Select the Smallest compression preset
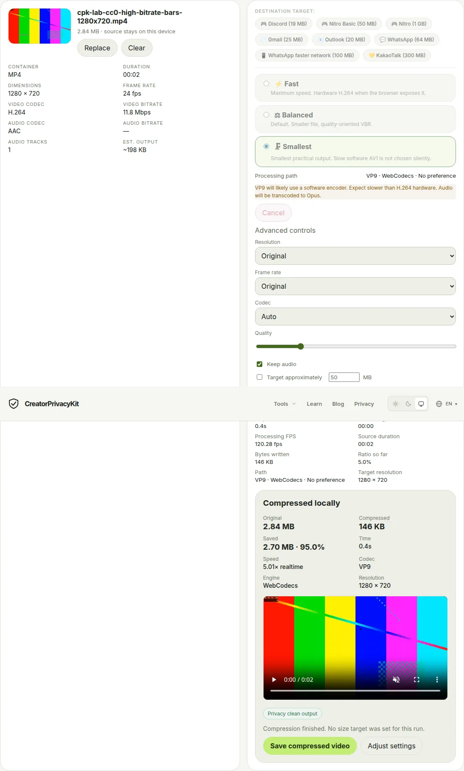464x771 pixels. [355, 152]
